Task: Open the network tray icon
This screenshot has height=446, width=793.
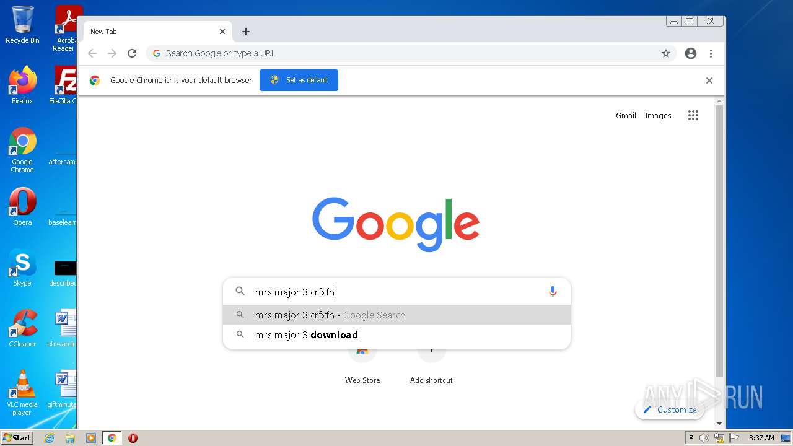Action: 719,438
